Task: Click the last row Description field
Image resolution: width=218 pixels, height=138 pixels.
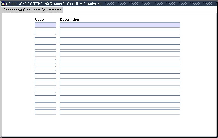Action: 120,112
